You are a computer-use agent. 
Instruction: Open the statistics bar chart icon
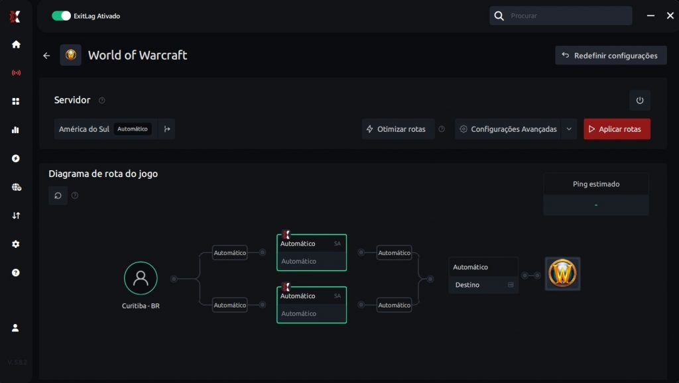pyautogui.click(x=16, y=130)
